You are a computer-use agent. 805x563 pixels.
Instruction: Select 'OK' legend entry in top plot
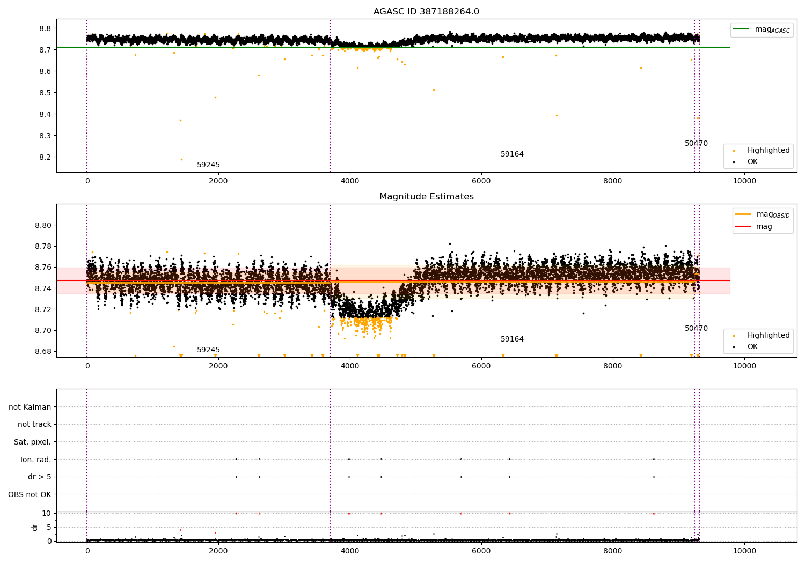coord(752,161)
